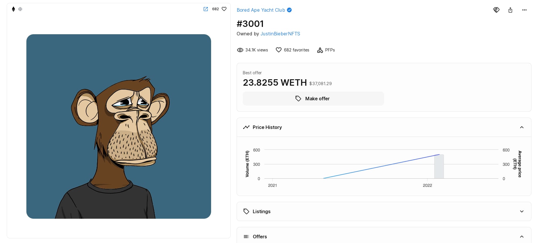Viewport: 542px width, 243px height.
Task: Expand the Listings section
Action: [x=522, y=211]
